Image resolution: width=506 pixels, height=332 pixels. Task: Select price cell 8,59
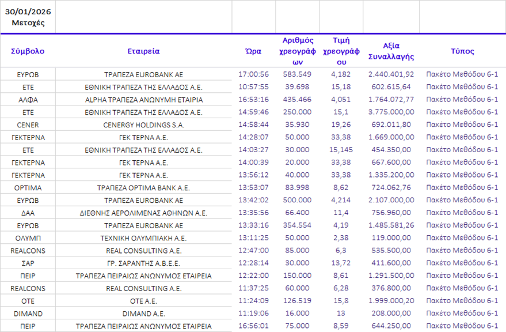pyautogui.click(x=341, y=326)
